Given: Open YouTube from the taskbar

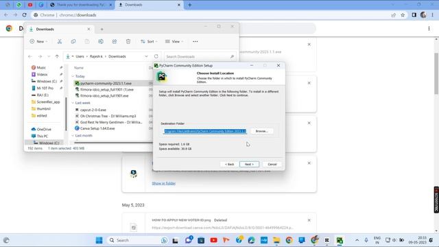Looking at the screenshot, I should [x=213, y=240].
